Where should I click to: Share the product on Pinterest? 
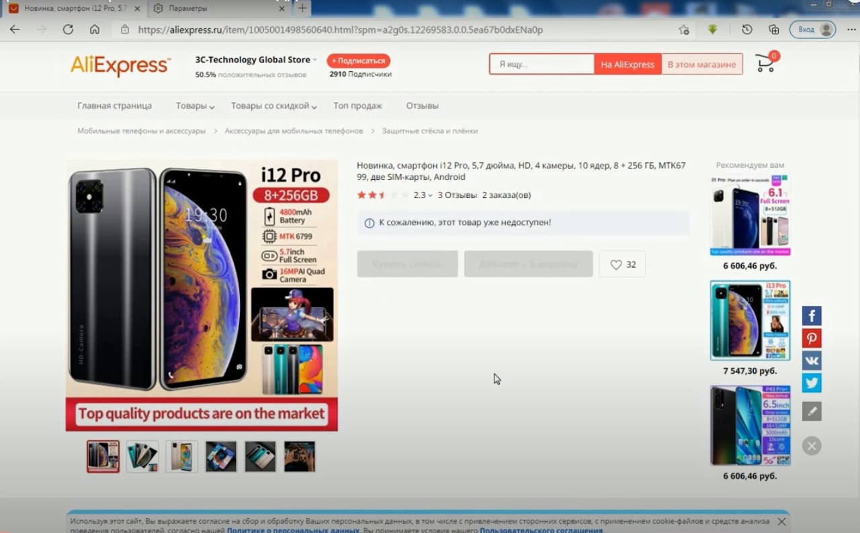point(812,338)
